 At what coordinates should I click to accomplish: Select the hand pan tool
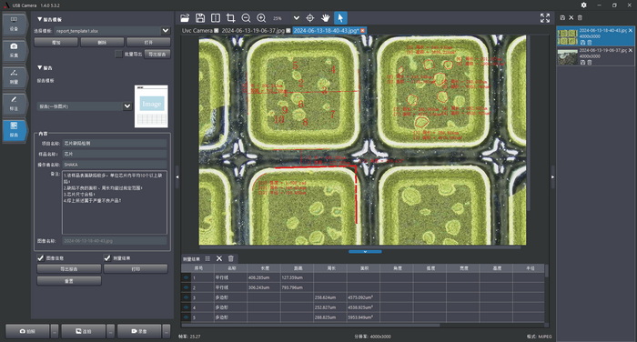[326, 18]
